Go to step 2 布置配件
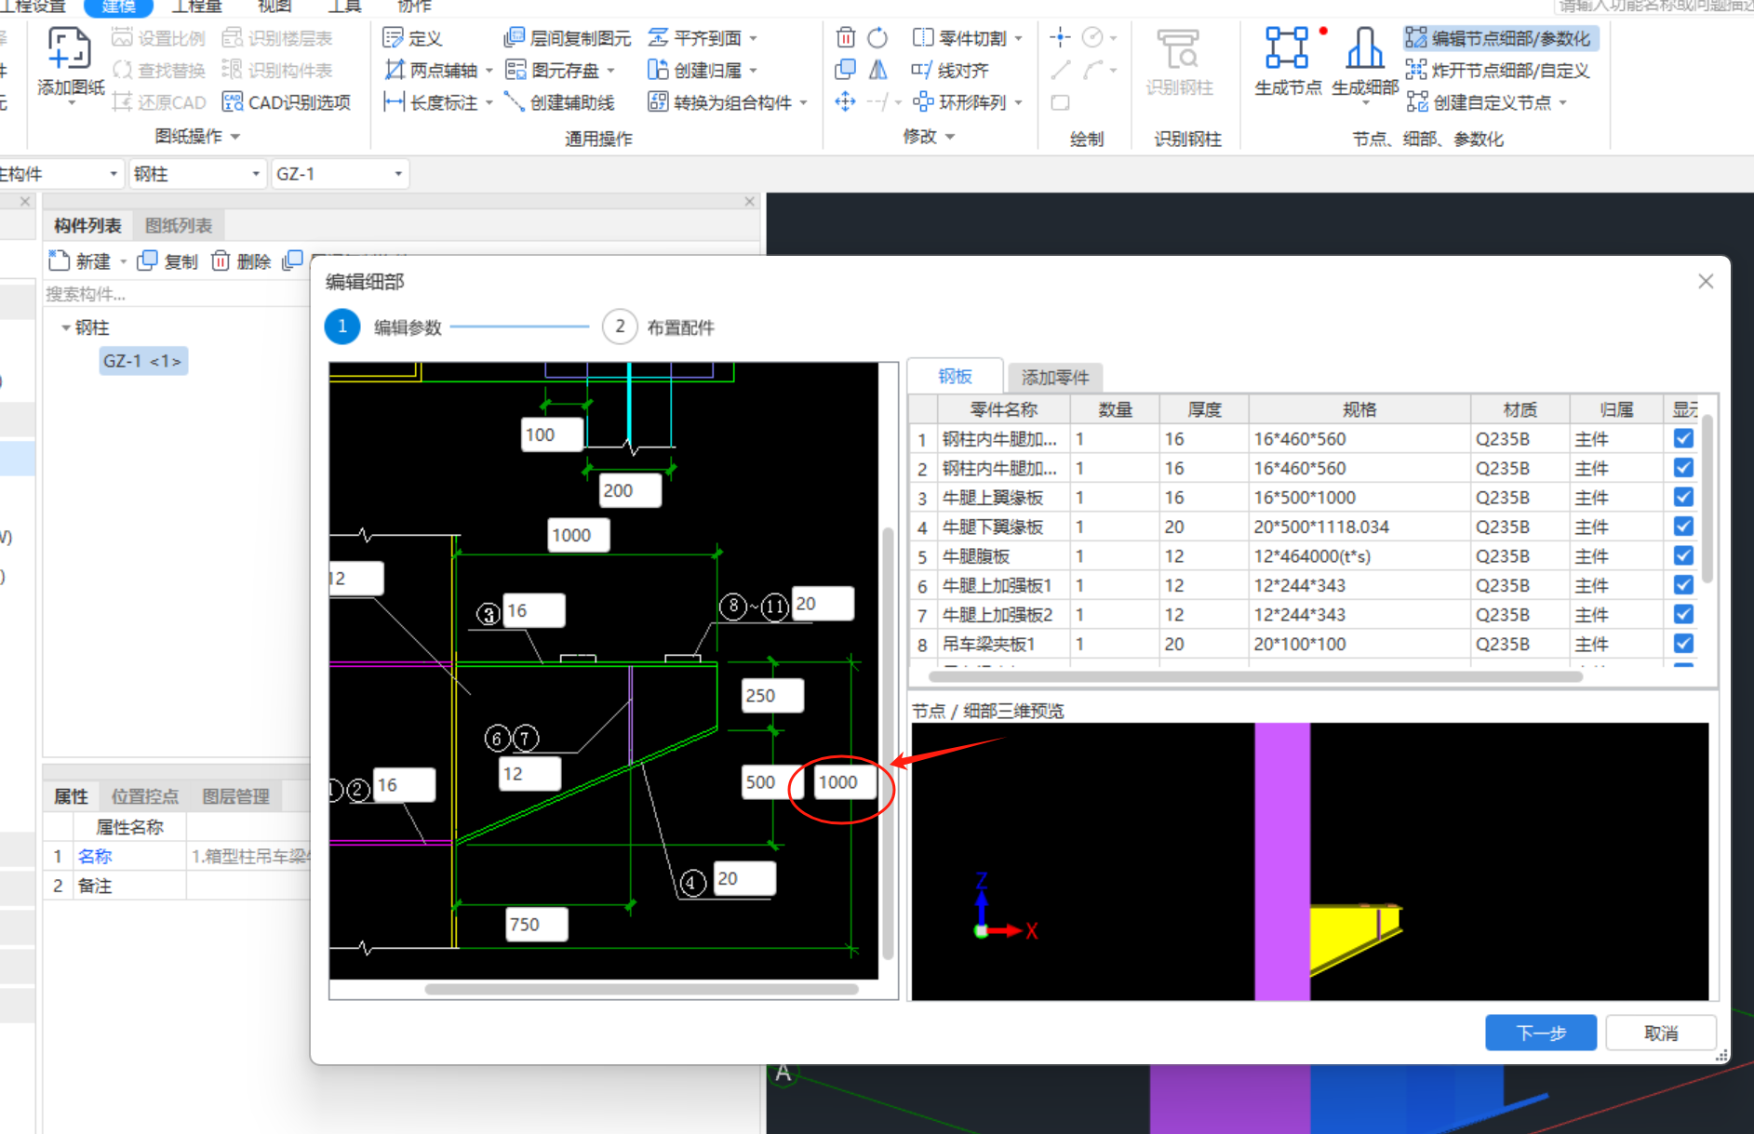The height and width of the screenshot is (1134, 1754). (x=660, y=327)
